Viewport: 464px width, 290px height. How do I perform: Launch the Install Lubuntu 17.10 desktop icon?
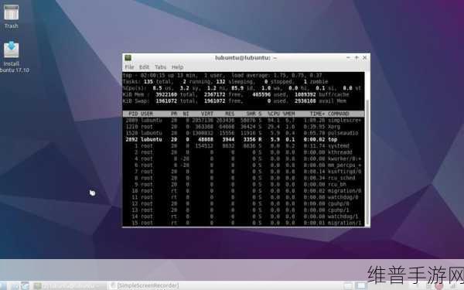(12, 56)
